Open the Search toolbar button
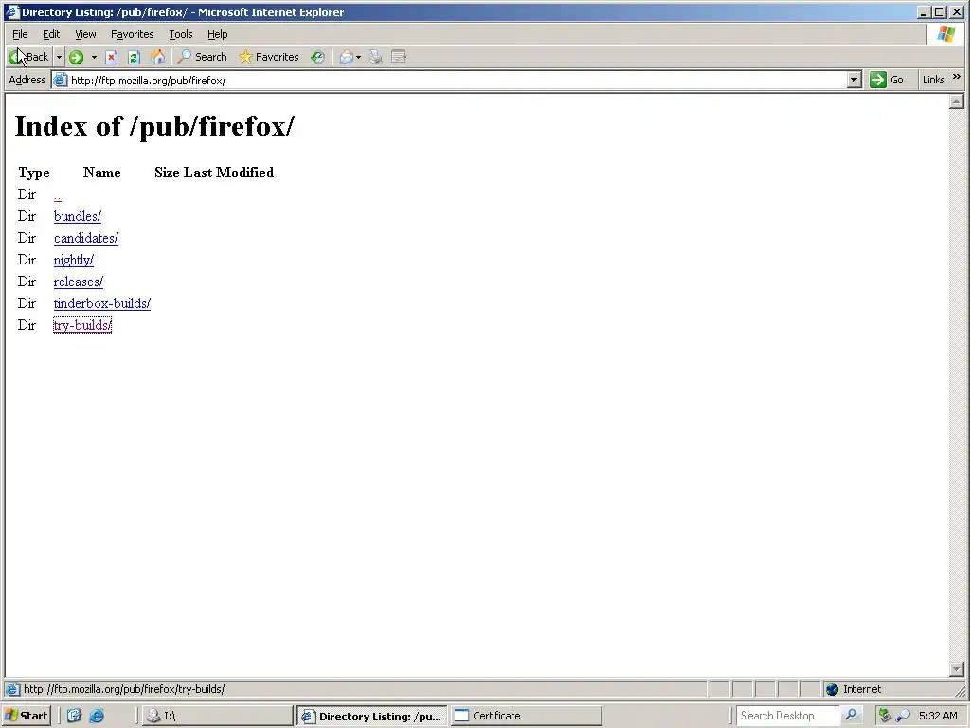Viewport: 970px width, 728px height. 203,57
